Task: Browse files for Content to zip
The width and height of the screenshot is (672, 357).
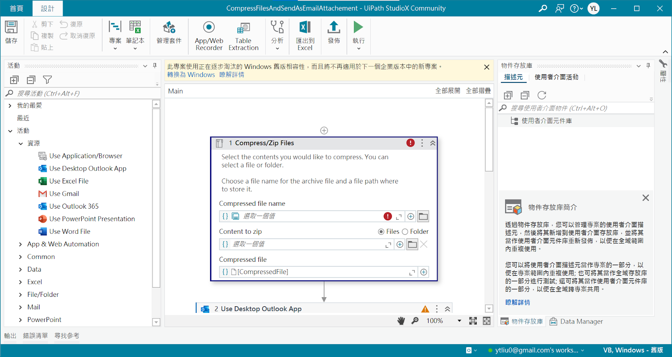Action: (412, 244)
